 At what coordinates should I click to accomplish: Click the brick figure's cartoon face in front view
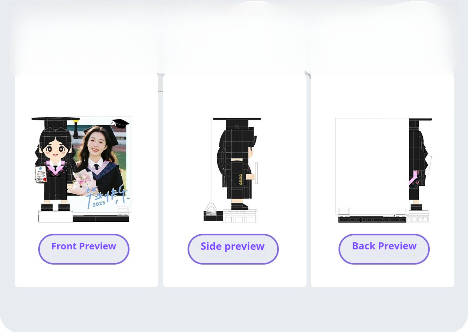pyautogui.click(x=55, y=150)
